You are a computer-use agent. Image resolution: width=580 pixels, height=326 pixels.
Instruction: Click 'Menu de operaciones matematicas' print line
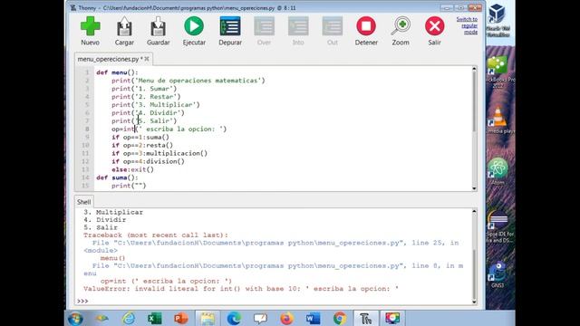coord(188,81)
